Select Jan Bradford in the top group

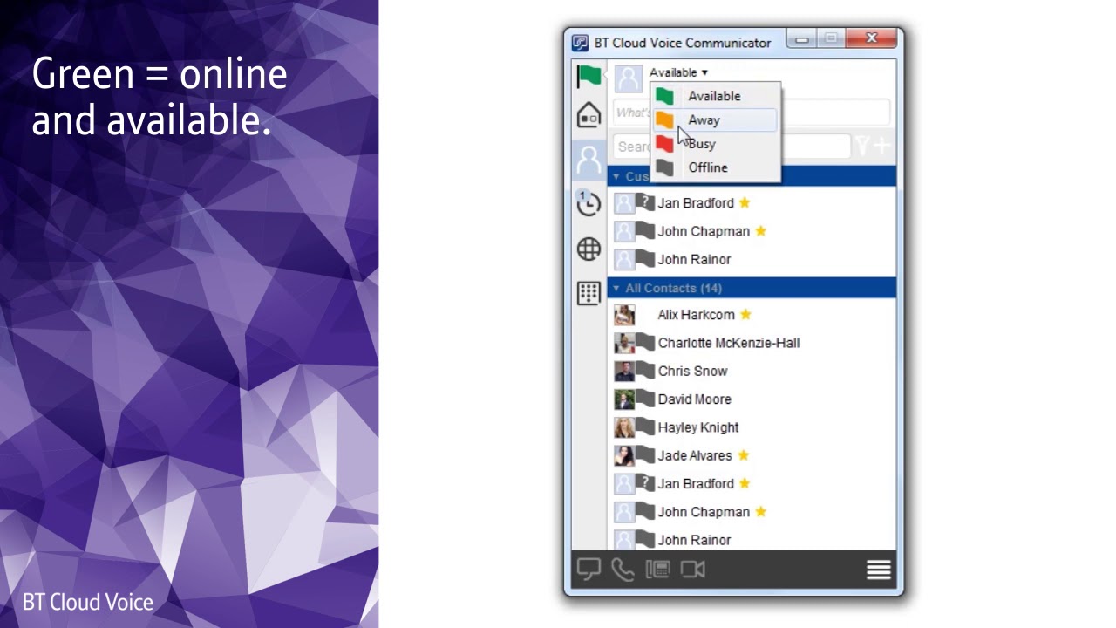click(696, 203)
